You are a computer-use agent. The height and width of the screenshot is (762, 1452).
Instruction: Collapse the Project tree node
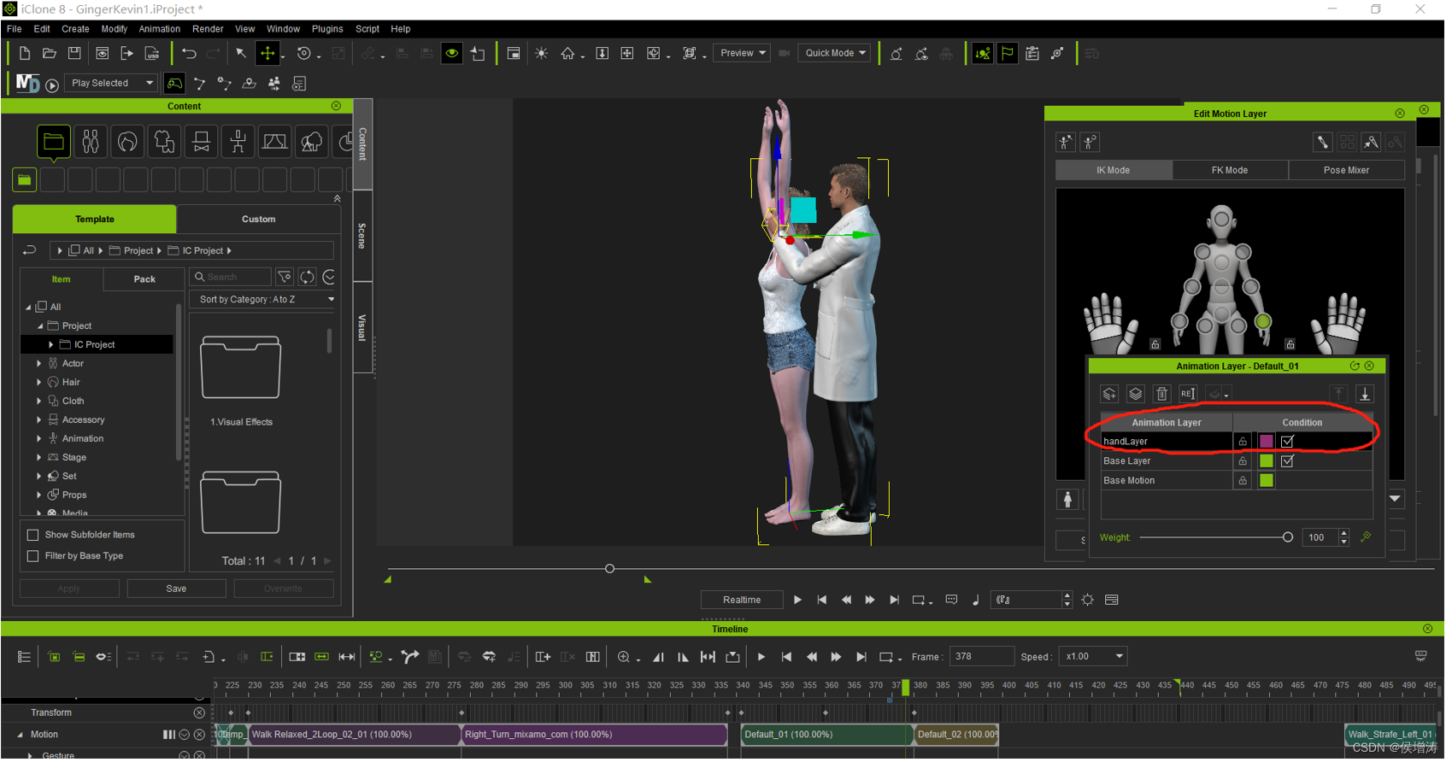click(39, 326)
